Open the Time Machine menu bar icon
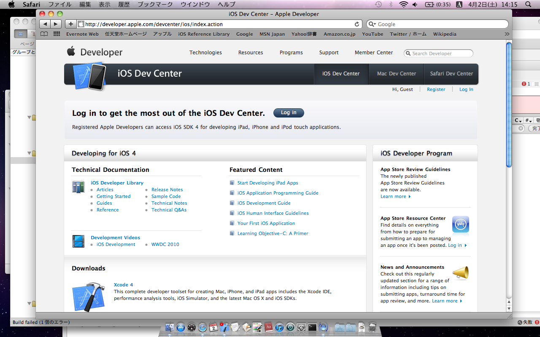Image resolution: width=540 pixels, height=337 pixels. pyautogui.click(x=378, y=4)
